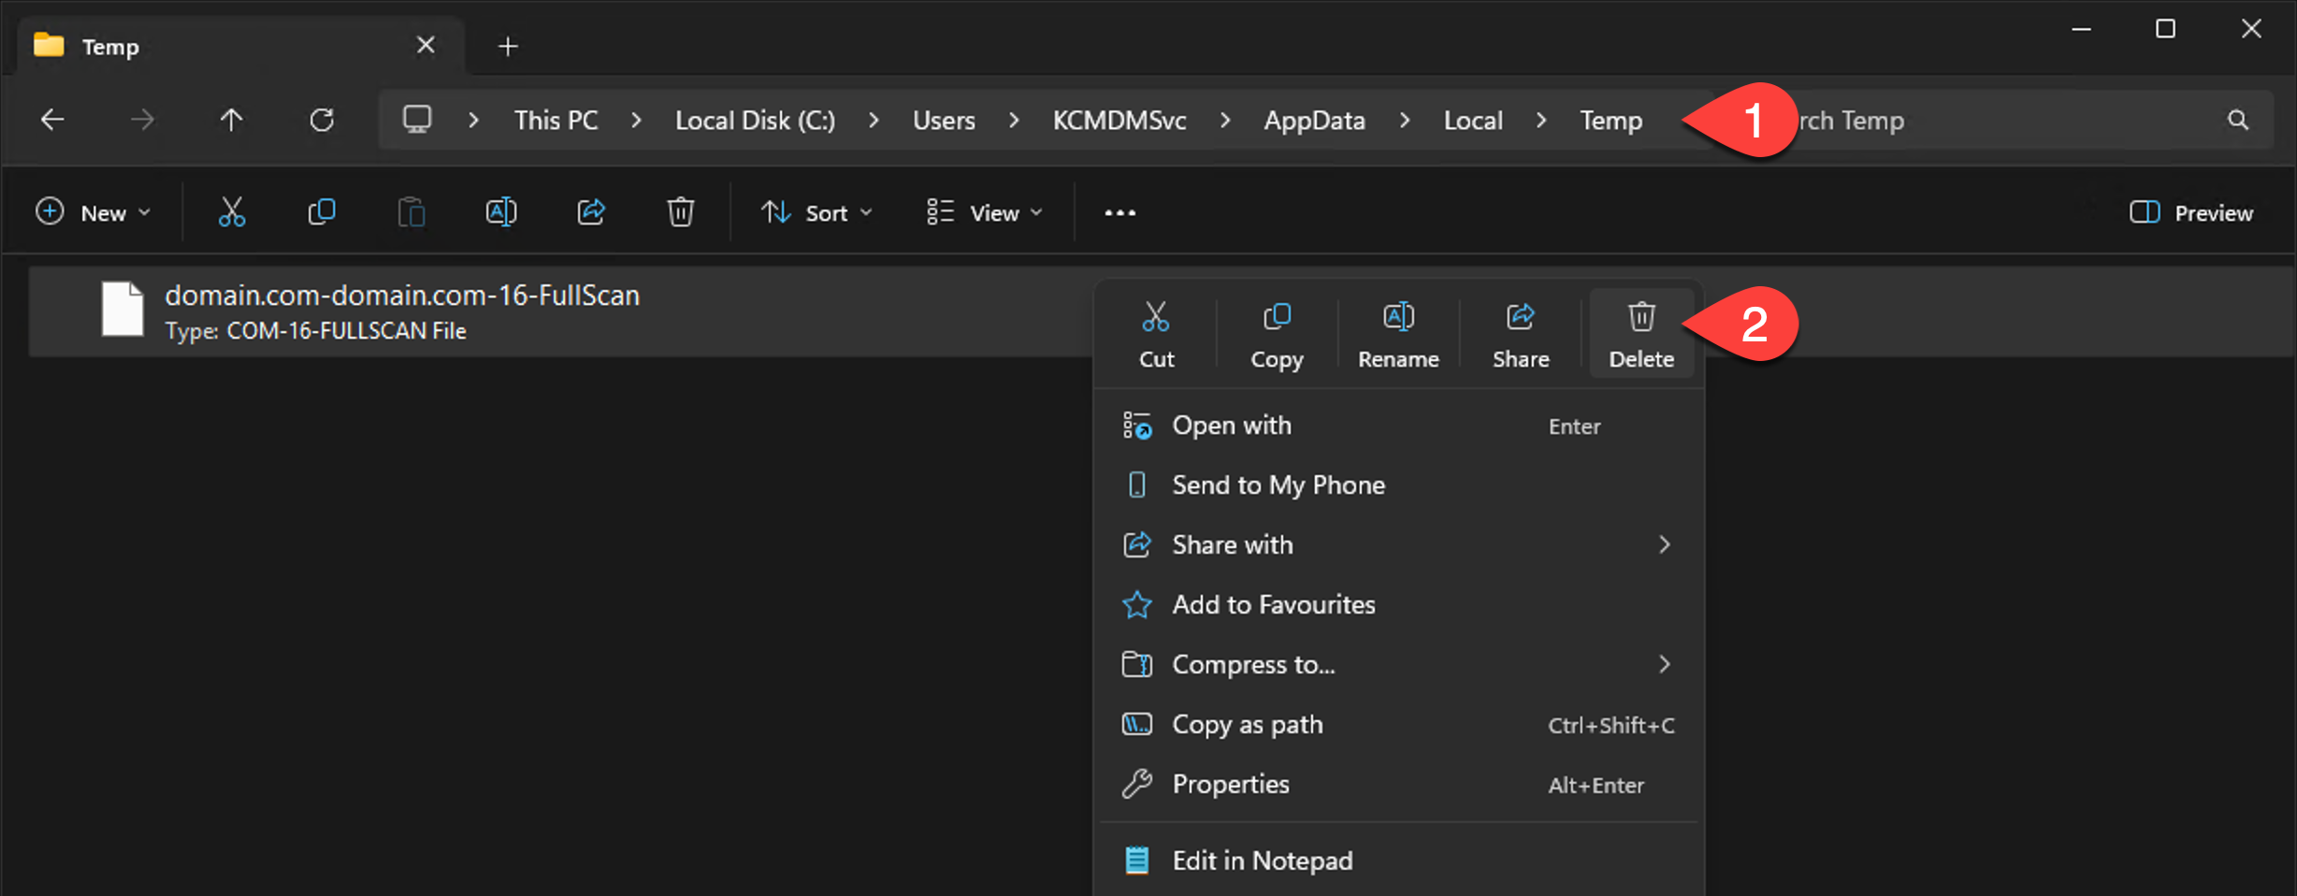Expand chevron between Local and Temp
2297x896 pixels.
tap(1541, 120)
